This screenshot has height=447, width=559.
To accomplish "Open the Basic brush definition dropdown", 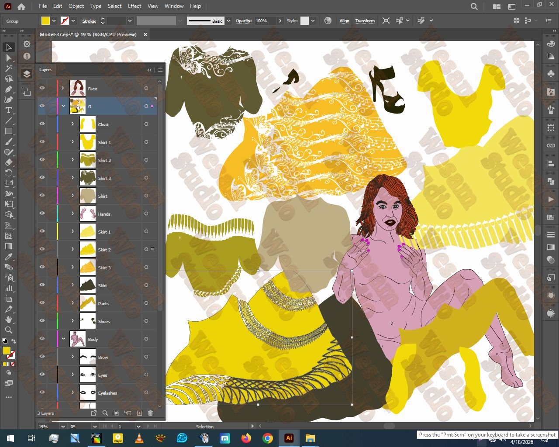I will pyautogui.click(x=228, y=21).
